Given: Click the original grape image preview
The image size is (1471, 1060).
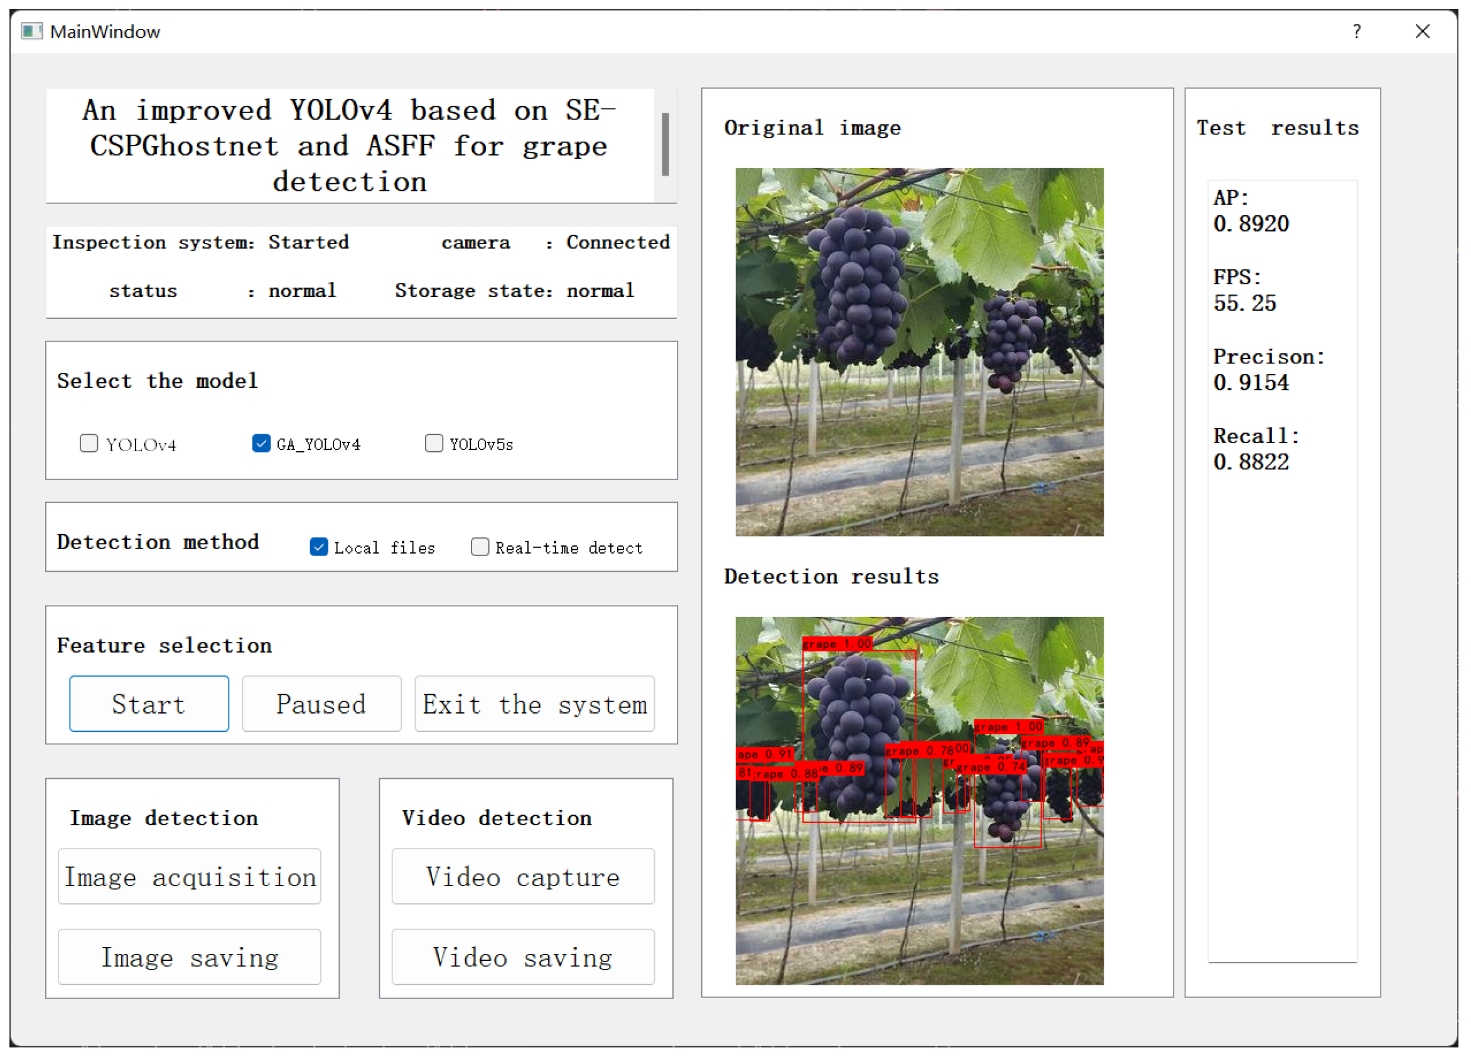Looking at the screenshot, I should pos(919,352).
